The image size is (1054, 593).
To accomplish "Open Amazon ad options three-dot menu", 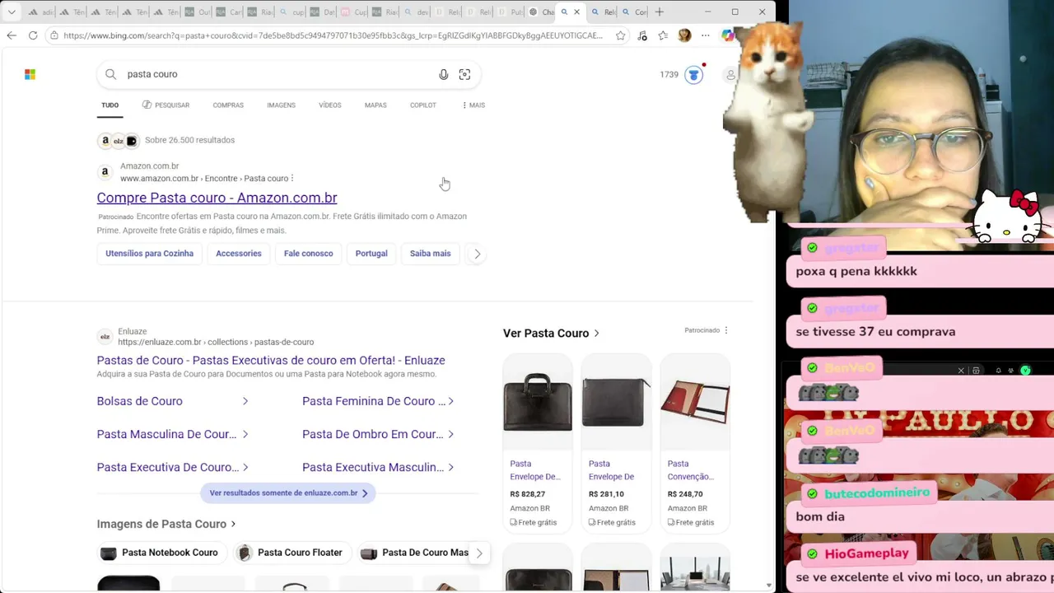I will (x=292, y=178).
